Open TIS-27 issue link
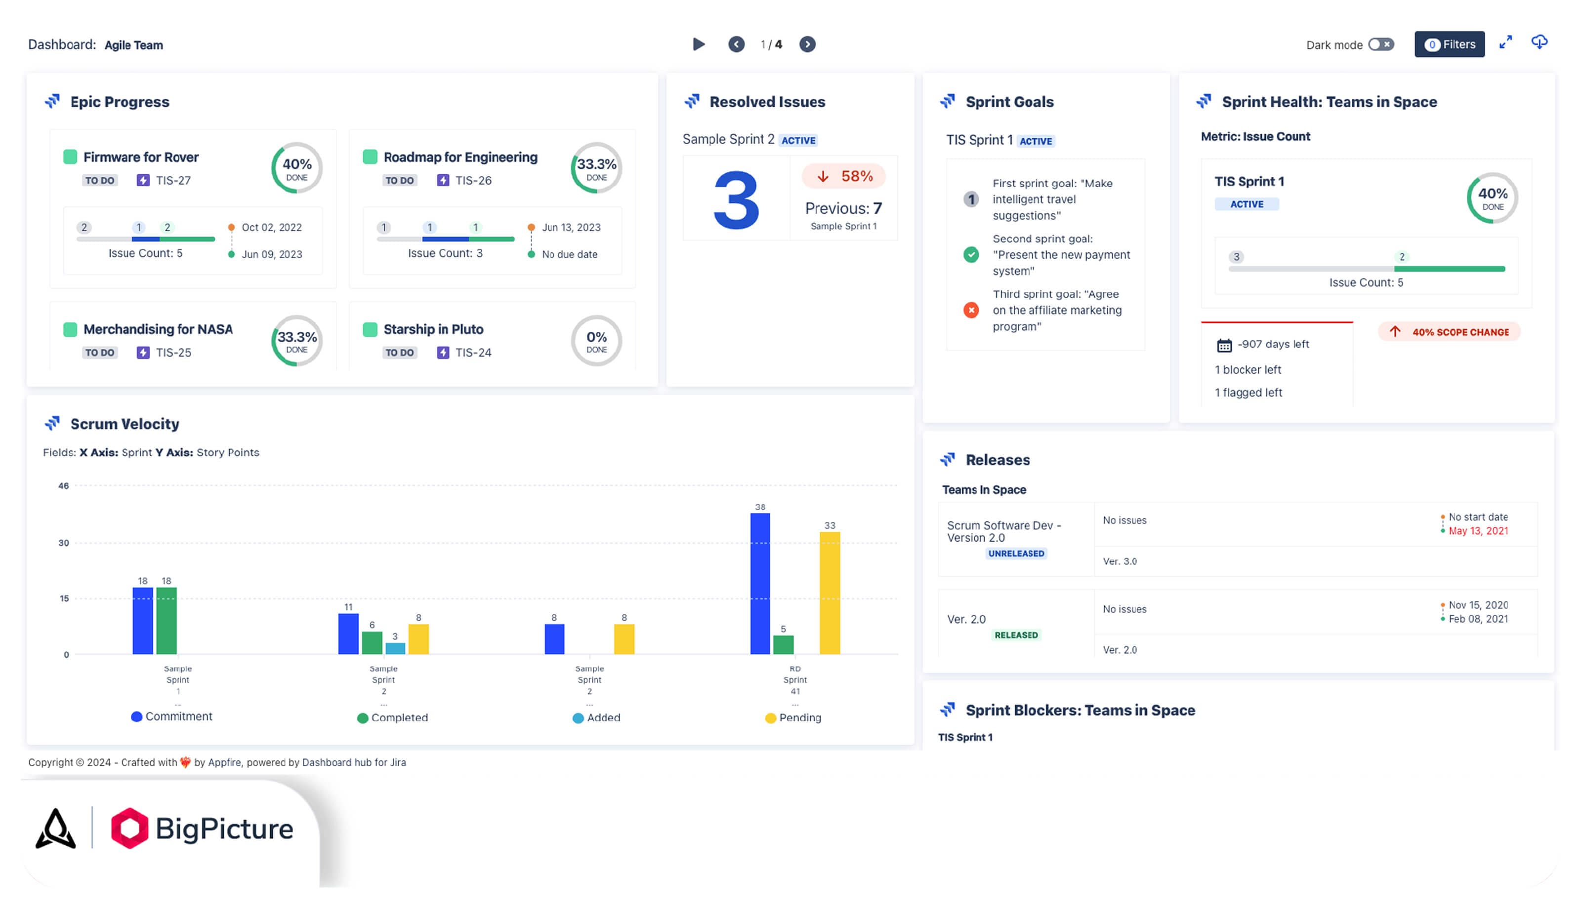 (173, 180)
